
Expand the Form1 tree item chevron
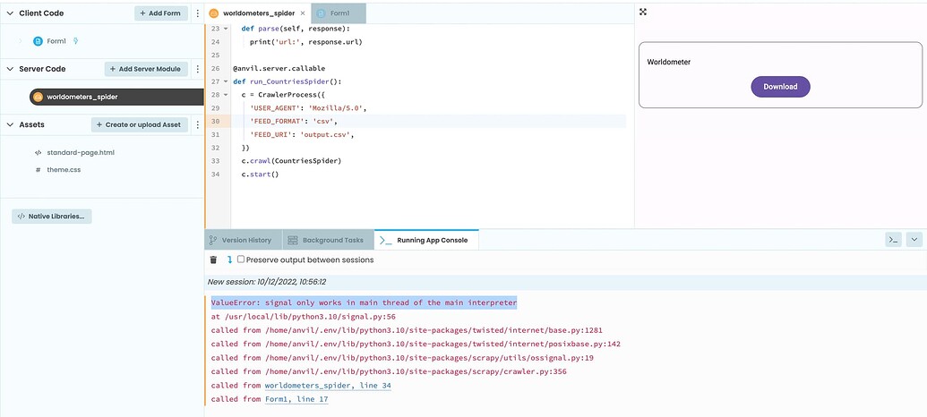[21, 41]
